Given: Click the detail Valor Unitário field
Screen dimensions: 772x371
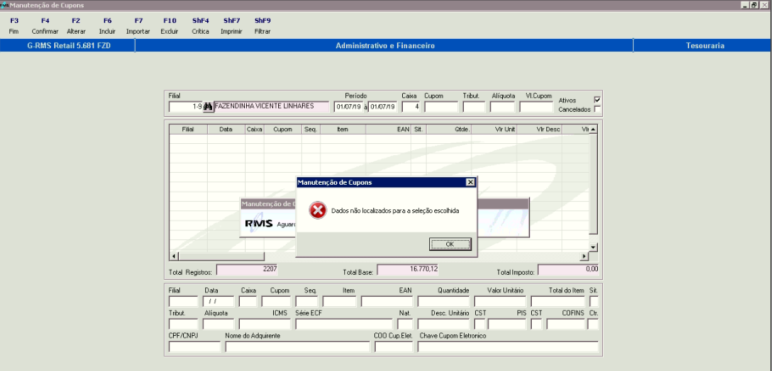Looking at the screenshot, I should point(500,301).
